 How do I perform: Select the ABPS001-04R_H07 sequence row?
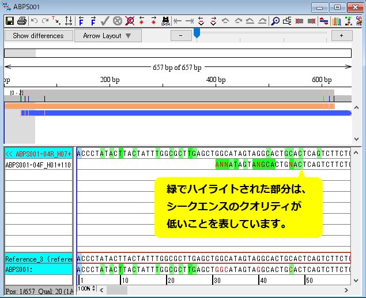38,154
